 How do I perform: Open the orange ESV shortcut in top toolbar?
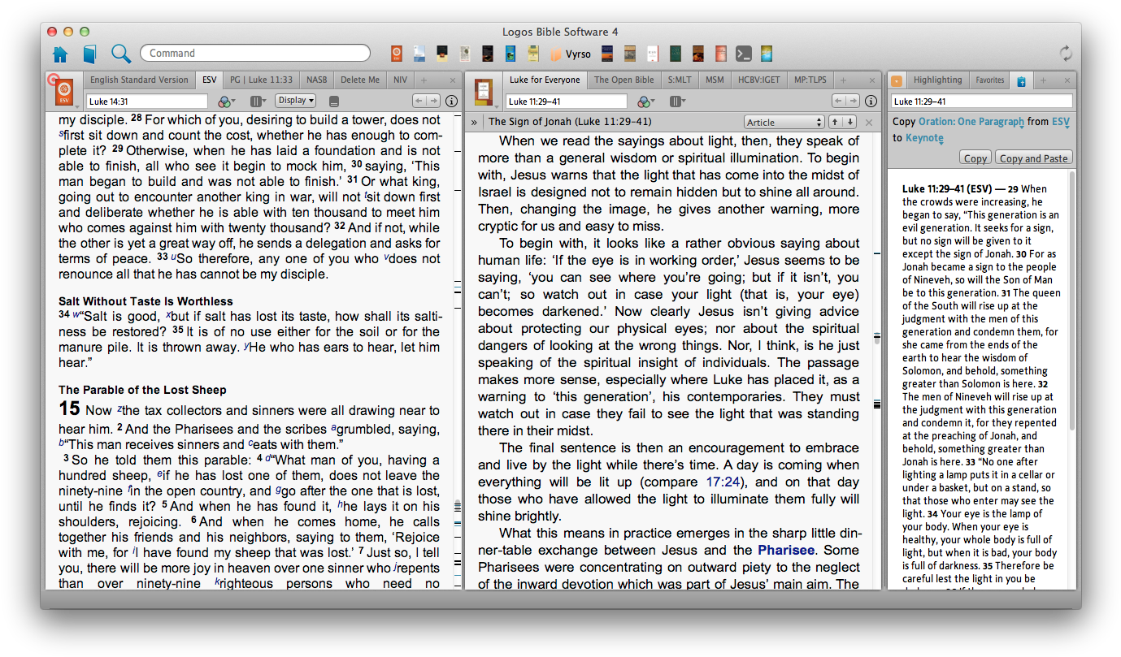pyautogui.click(x=397, y=54)
